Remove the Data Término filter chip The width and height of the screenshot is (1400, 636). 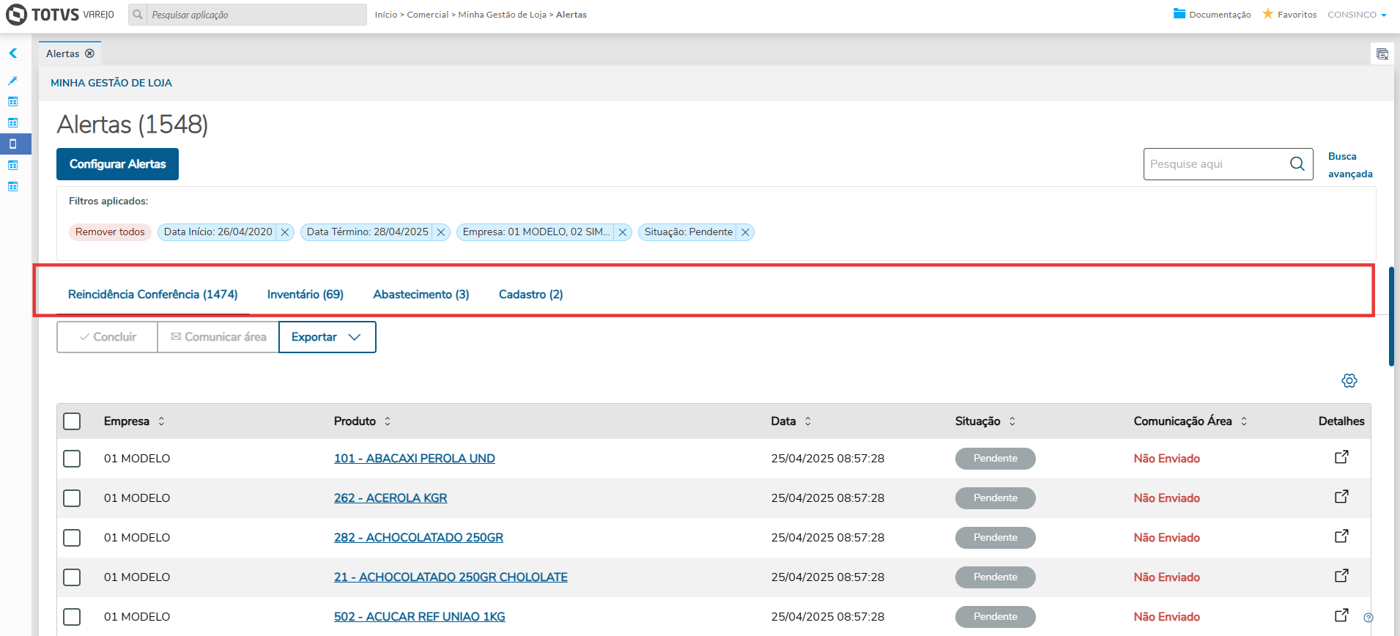click(441, 232)
